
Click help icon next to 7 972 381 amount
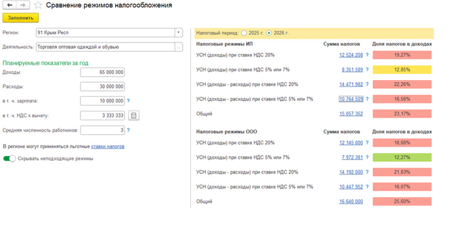point(367,157)
